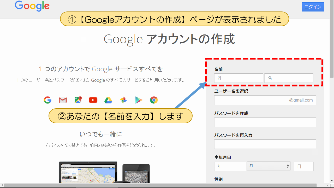This screenshot has height=188, width=334.
Task: Click the 日 birth day field
Action: pos(304,166)
